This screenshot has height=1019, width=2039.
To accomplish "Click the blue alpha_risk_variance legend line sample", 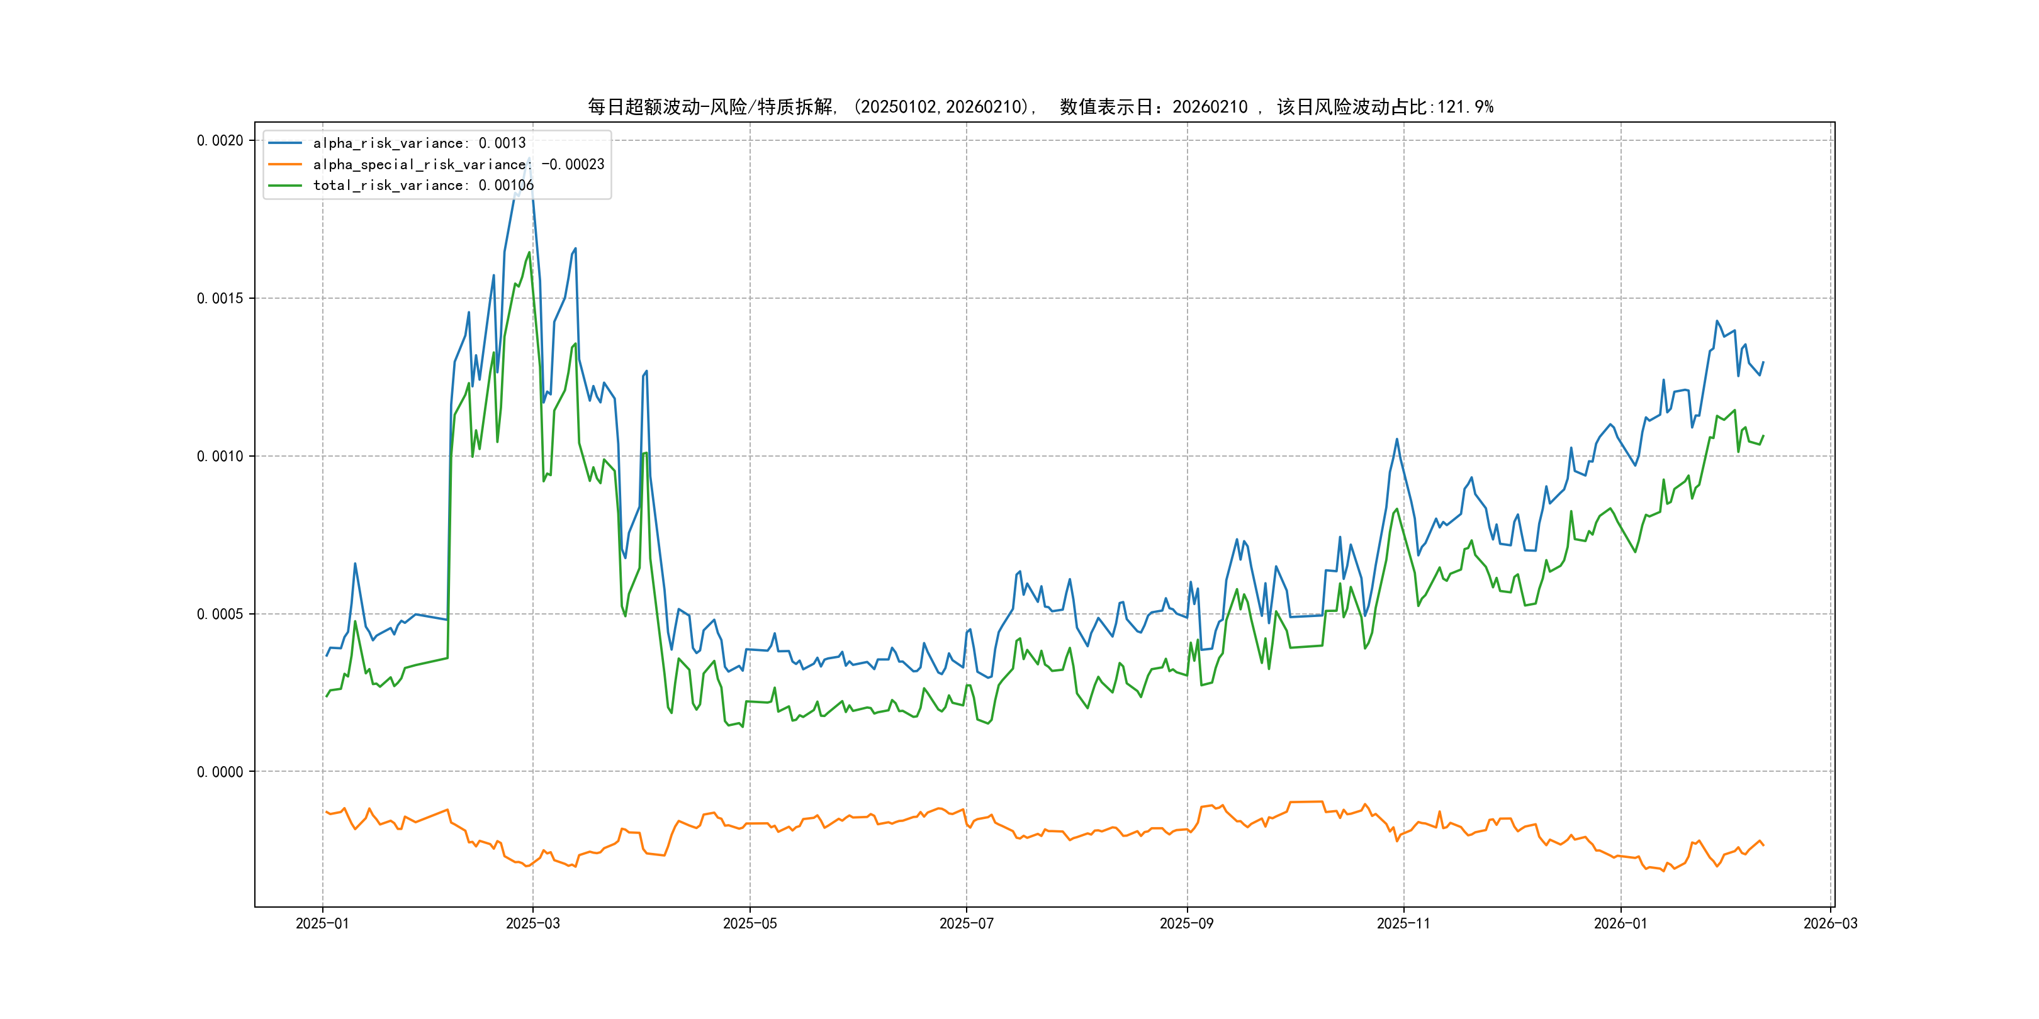I will pyautogui.click(x=285, y=143).
